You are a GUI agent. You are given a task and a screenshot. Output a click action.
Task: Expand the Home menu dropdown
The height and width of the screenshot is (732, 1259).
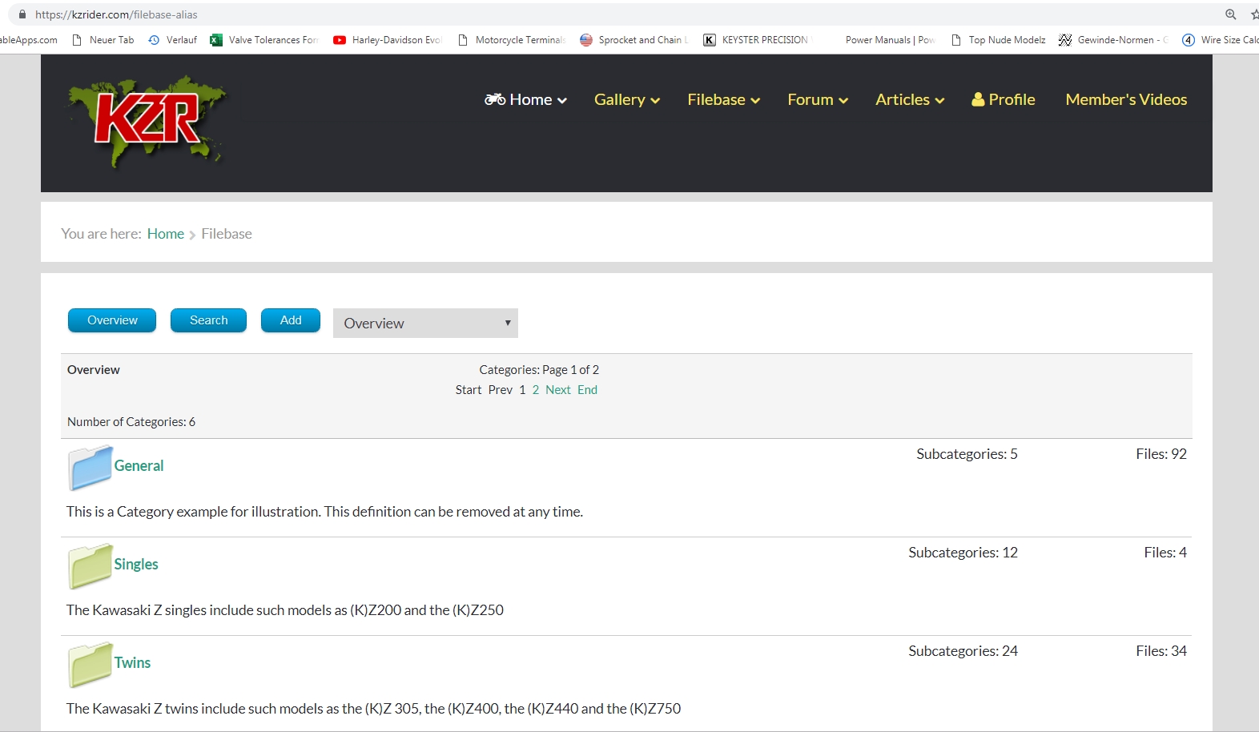coord(526,100)
